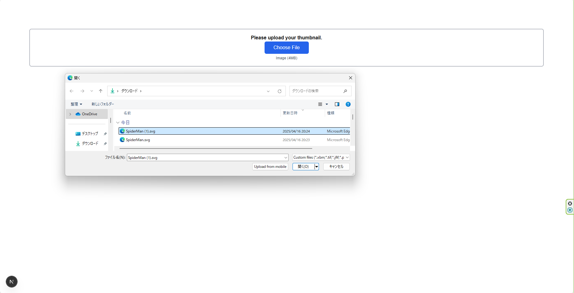Expand the chevron after ダウンロード breadcrumb
This screenshot has width=574, height=293.
[x=141, y=91]
